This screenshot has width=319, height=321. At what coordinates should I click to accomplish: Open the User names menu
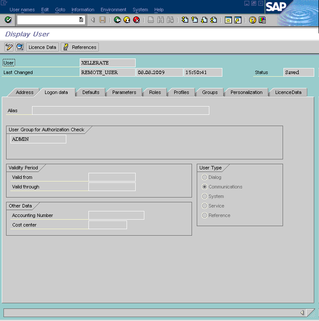pos(22,10)
